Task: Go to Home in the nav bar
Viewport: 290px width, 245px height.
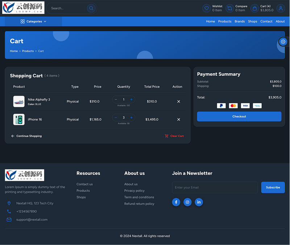Action: pyautogui.click(x=211, y=21)
